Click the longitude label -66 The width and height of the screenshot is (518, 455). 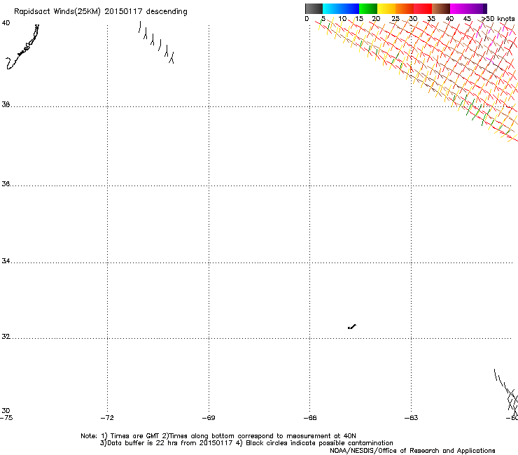310,418
